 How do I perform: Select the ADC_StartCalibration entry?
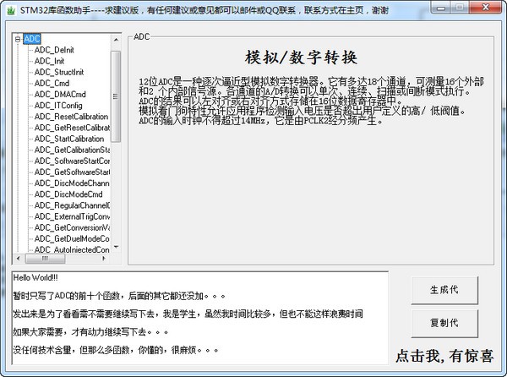(x=71, y=138)
